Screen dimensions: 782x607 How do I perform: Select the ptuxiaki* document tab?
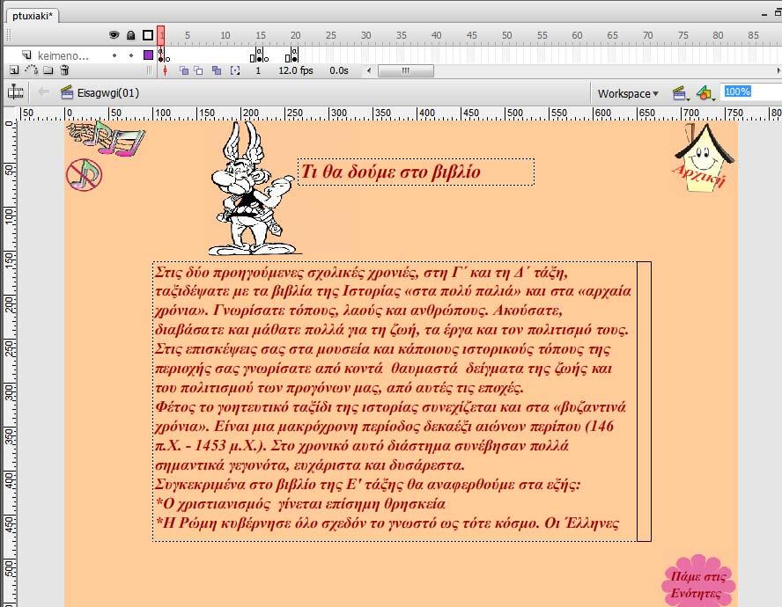33,16
